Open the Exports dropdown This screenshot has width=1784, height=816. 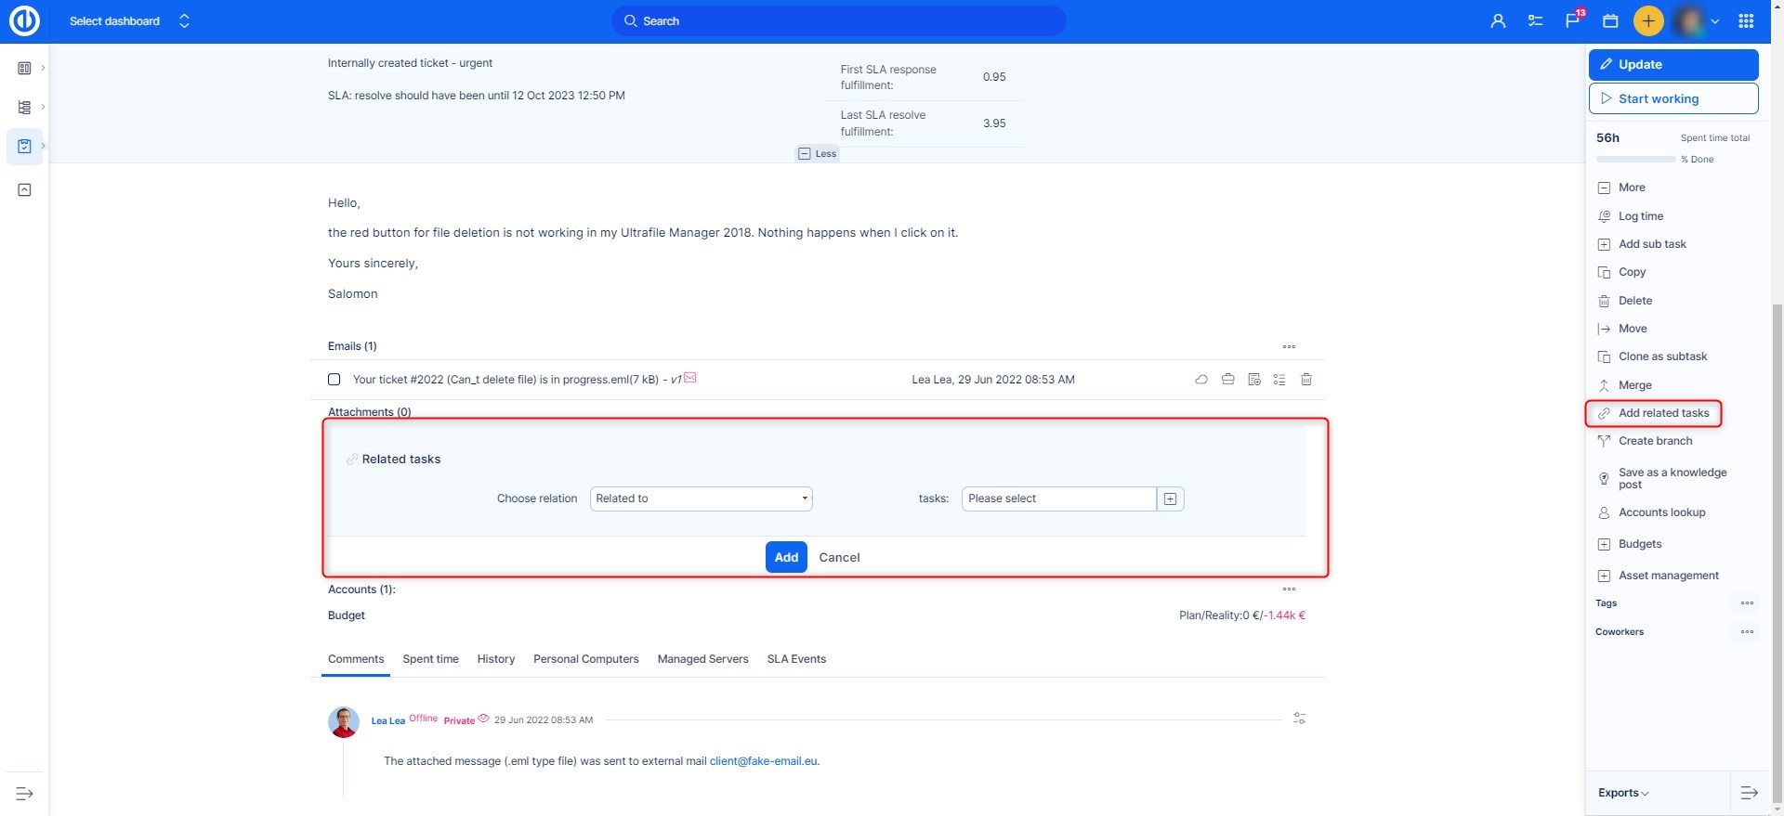point(1622,793)
